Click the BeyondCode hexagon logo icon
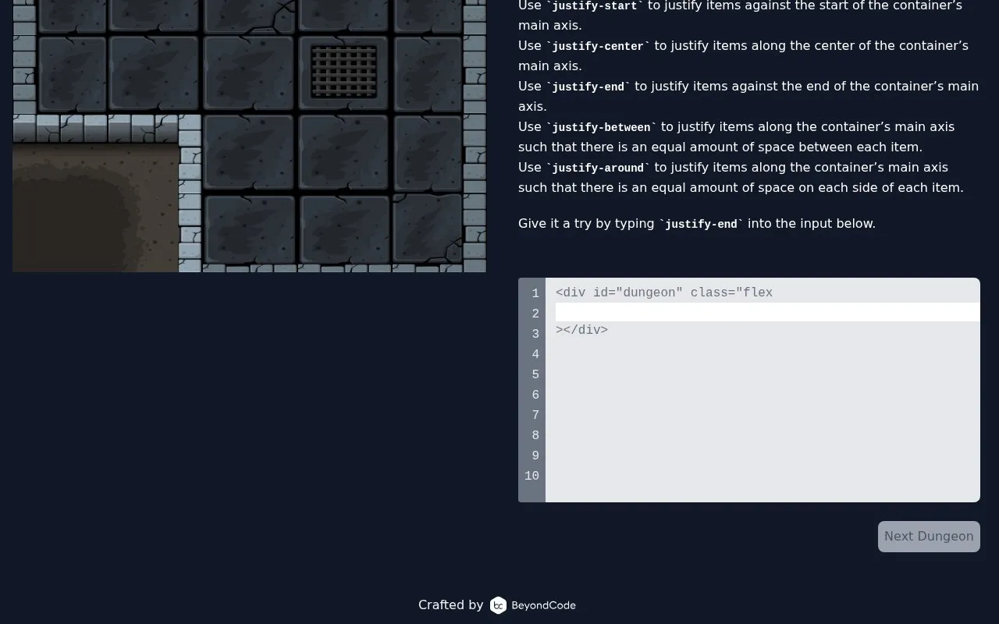This screenshot has width=999, height=624. [x=498, y=605]
